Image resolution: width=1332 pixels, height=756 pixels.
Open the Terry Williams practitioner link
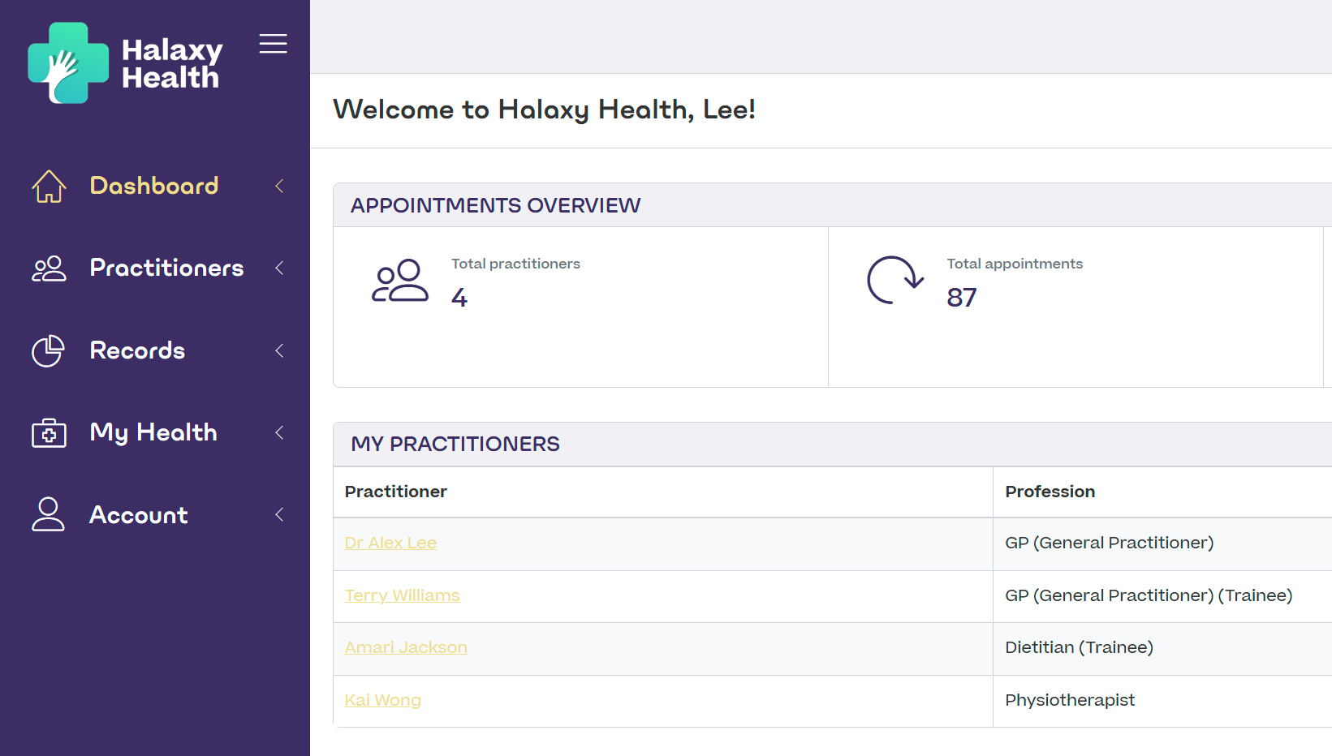click(402, 595)
